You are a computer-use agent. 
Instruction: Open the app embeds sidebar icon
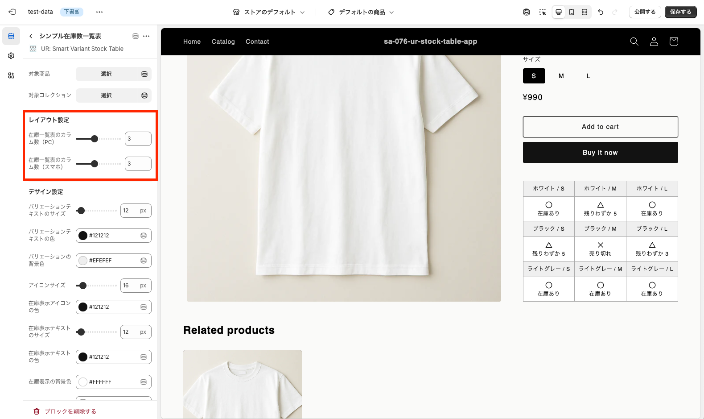(x=11, y=75)
